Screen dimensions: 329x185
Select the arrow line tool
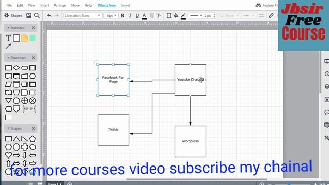8,46
